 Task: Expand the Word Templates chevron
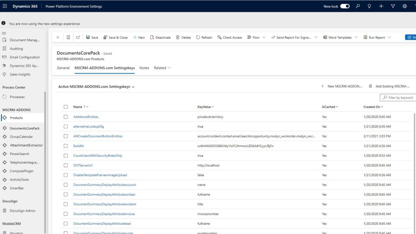tap(356, 37)
